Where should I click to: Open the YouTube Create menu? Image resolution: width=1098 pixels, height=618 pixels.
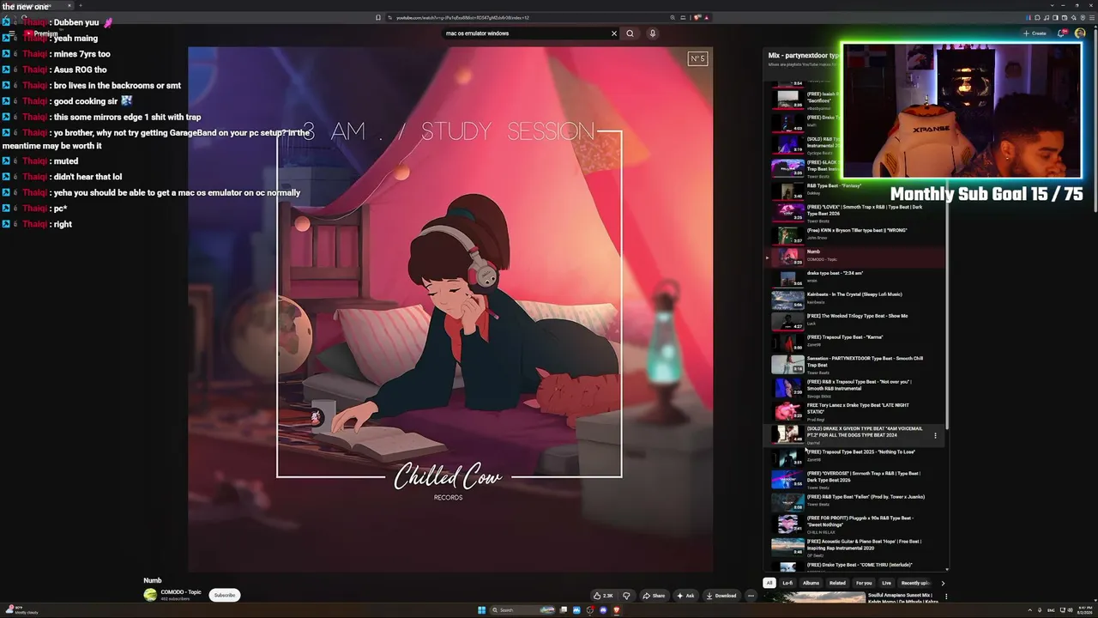(x=1035, y=33)
